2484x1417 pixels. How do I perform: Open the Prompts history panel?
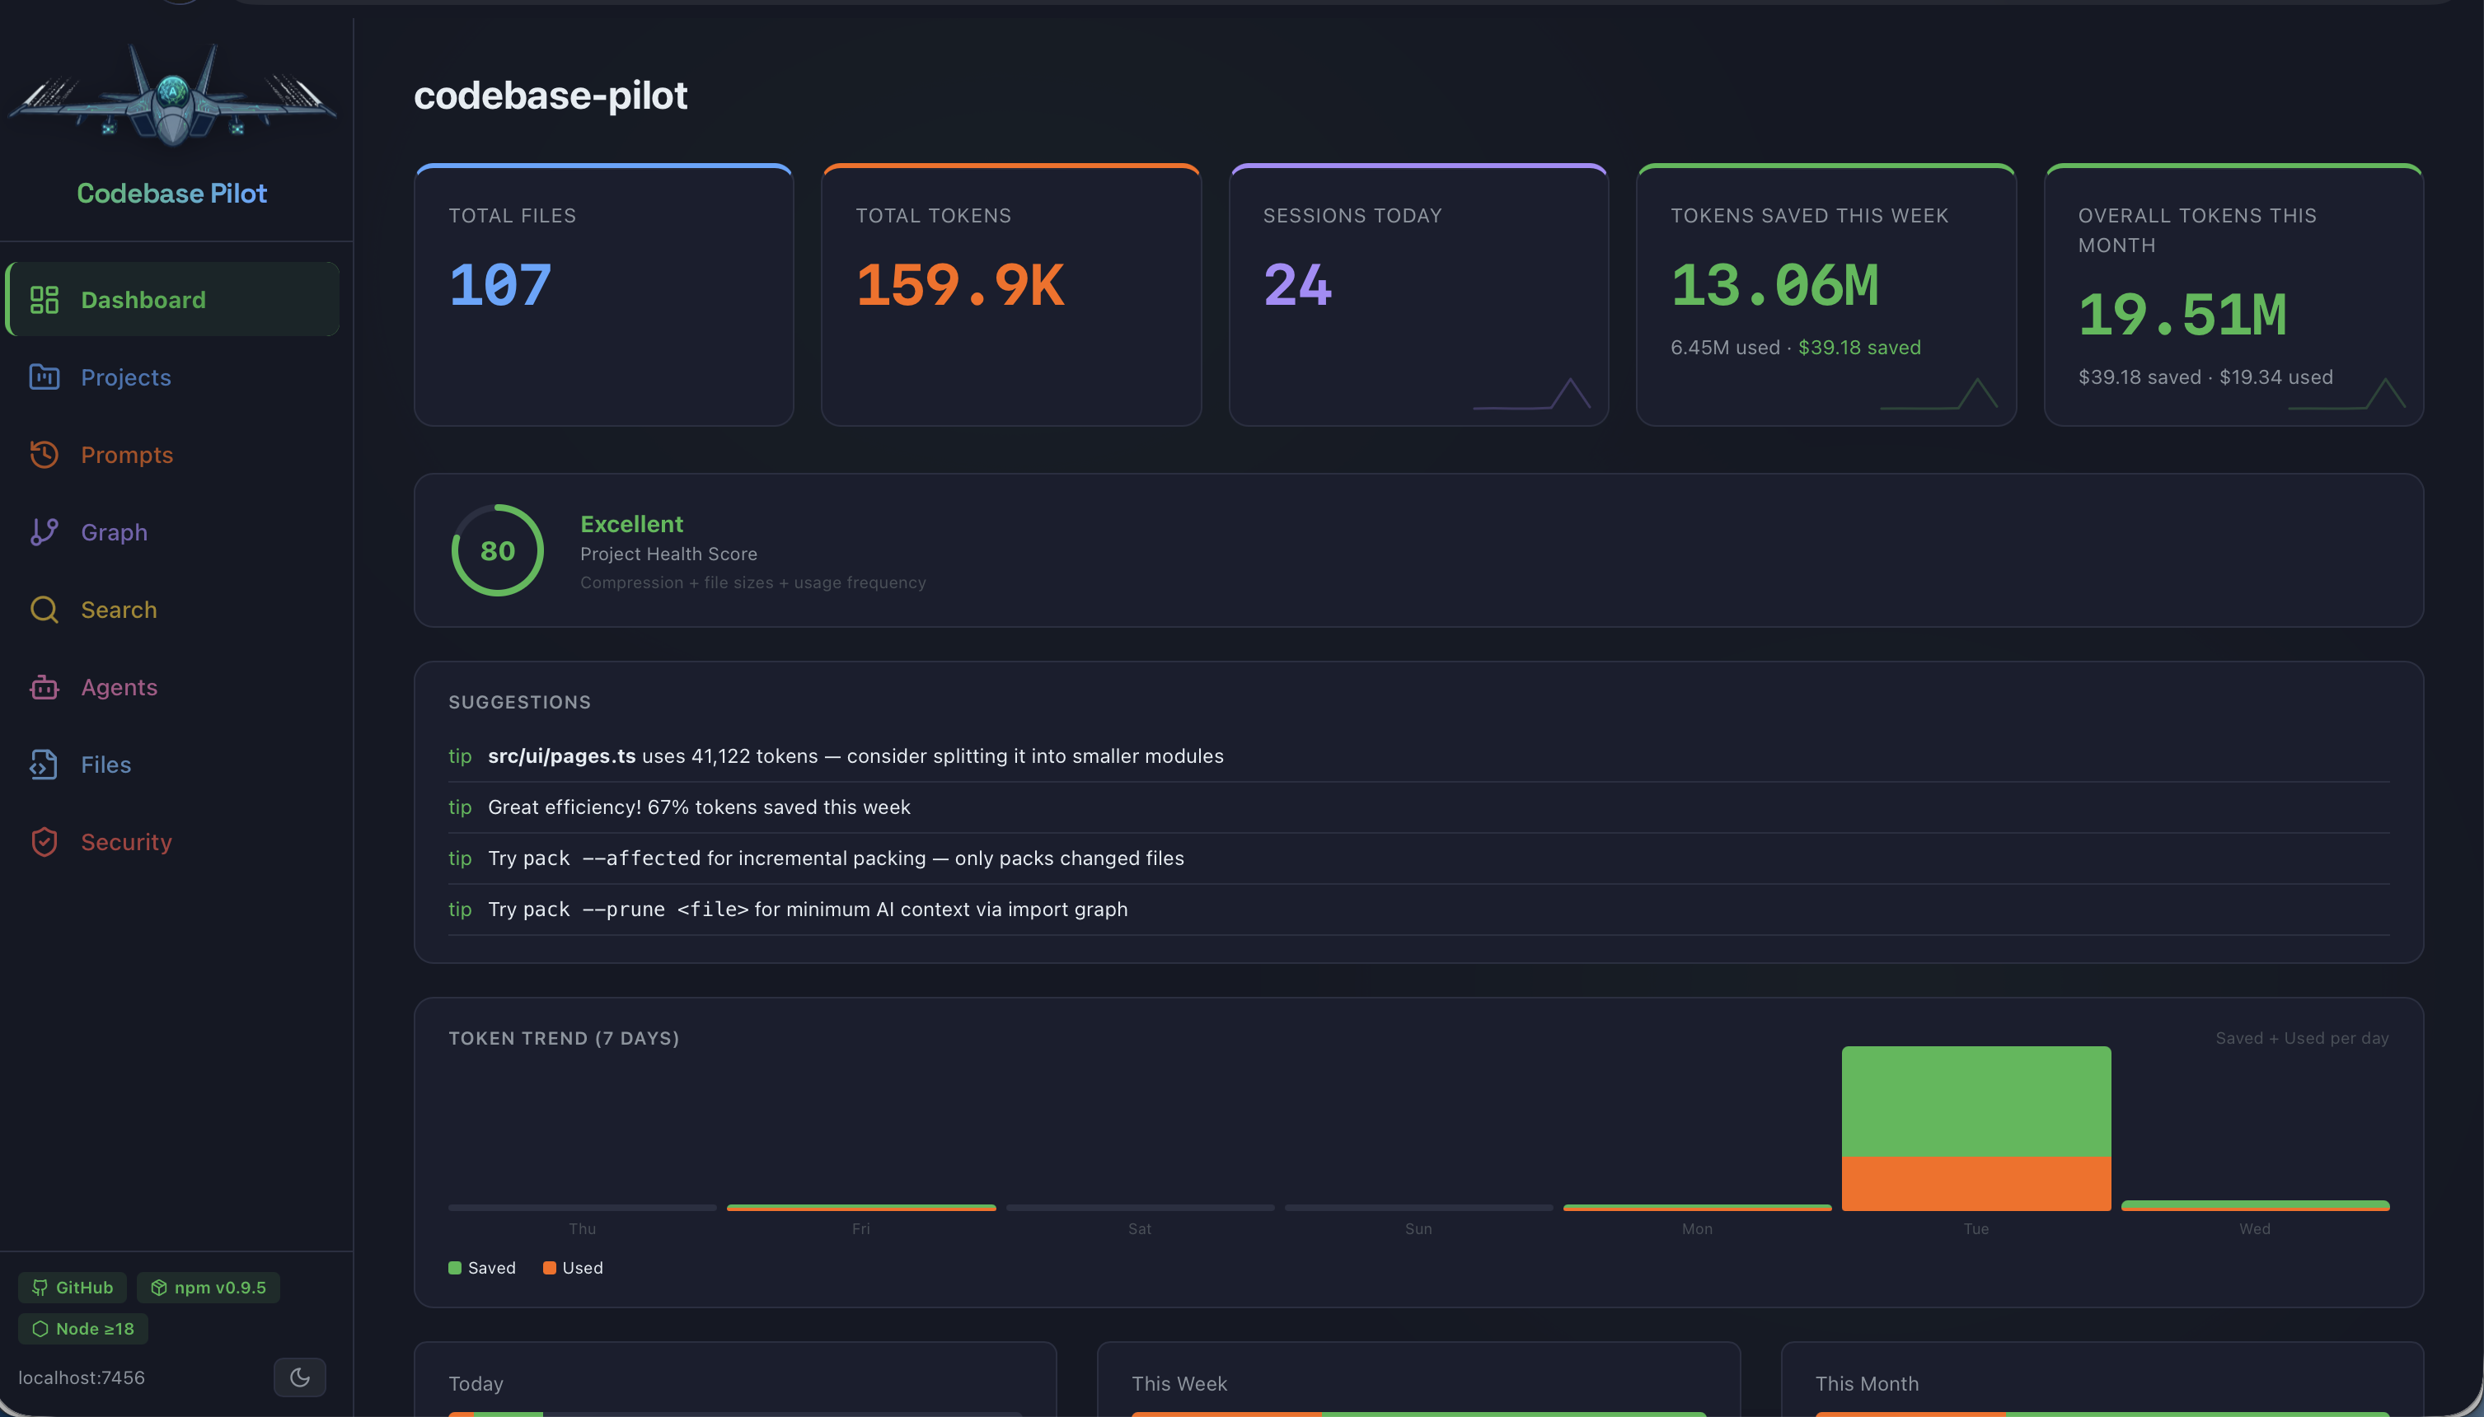point(127,455)
